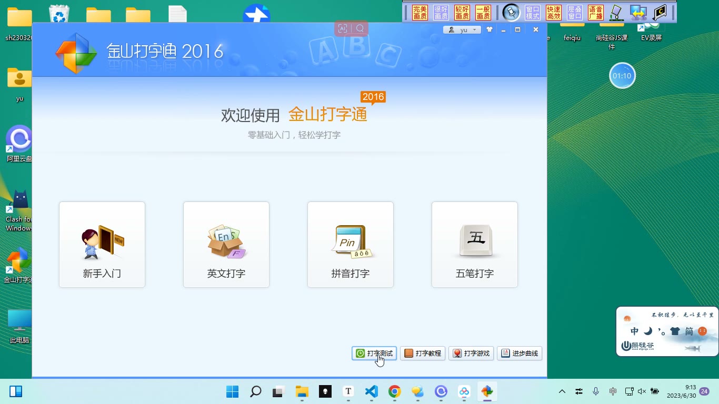Viewport: 719px width, 404px height.
Task: Select 完美画质 quality in broadcast toolbar
Action: [x=420, y=13]
